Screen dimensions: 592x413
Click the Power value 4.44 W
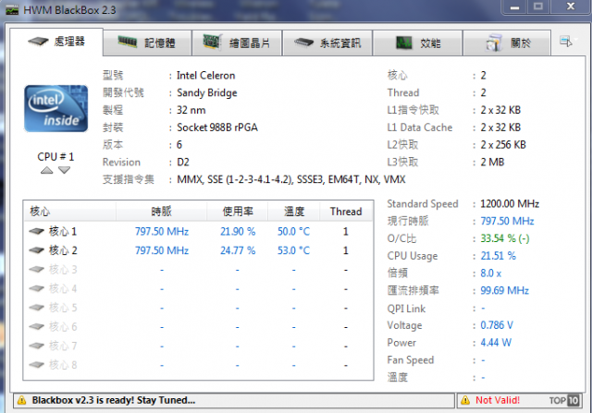pyautogui.click(x=496, y=343)
